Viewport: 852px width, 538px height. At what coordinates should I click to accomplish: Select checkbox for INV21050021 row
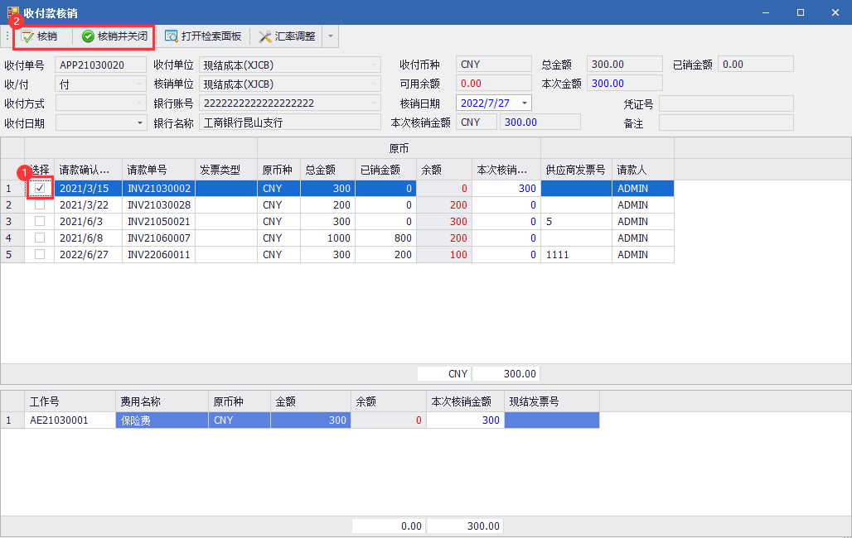(x=40, y=222)
